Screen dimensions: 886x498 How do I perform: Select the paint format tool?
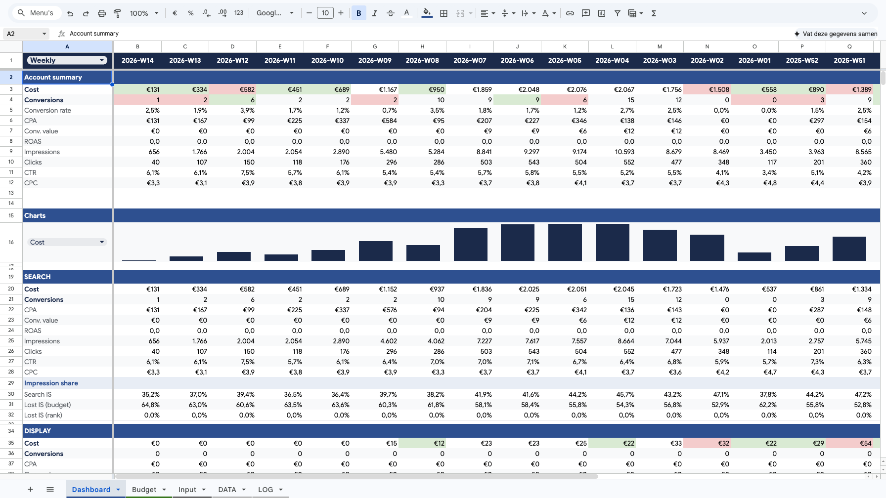pos(117,13)
